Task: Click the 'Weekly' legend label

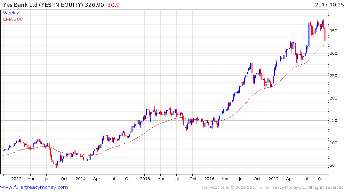Action: point(11,13)
